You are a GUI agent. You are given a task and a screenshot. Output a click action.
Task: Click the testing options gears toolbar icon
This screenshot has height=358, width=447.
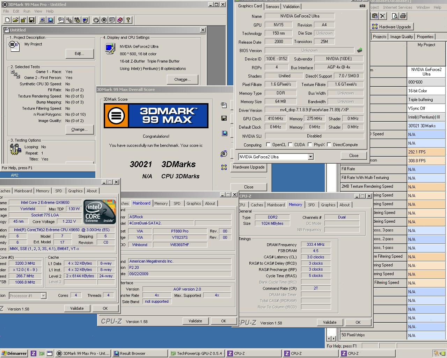click(77, 20)
